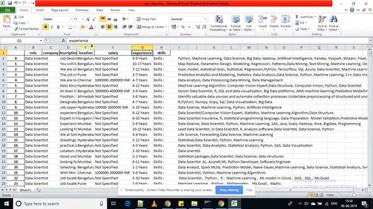Click the insert function fx icon
The width and height of the screenshot is (373, 209).
pyautogui.click(x=63, y=41)
